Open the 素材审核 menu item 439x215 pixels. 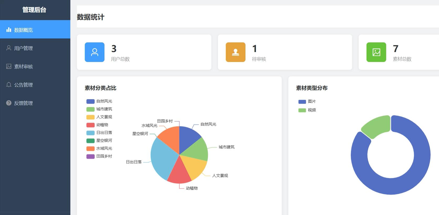pyautogui.click(x=35, y=66)
